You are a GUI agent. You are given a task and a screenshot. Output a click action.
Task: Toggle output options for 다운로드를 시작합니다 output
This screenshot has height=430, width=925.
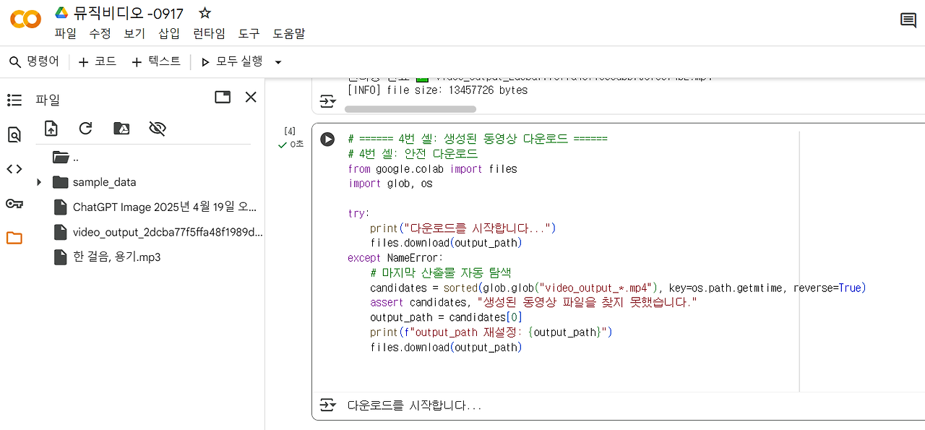[x=328, y=405]
